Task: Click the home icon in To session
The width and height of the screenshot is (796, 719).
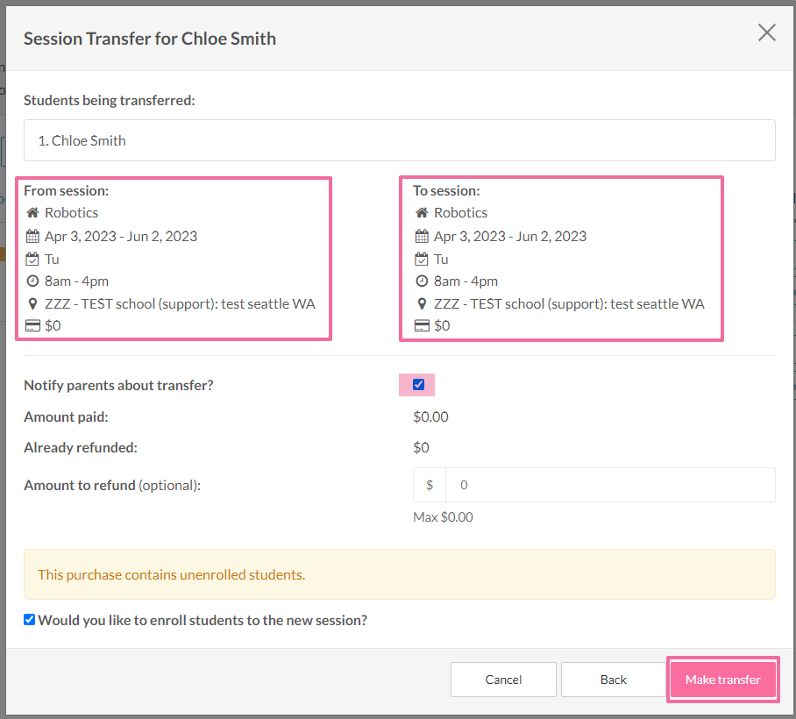Action: pos(422,212)
